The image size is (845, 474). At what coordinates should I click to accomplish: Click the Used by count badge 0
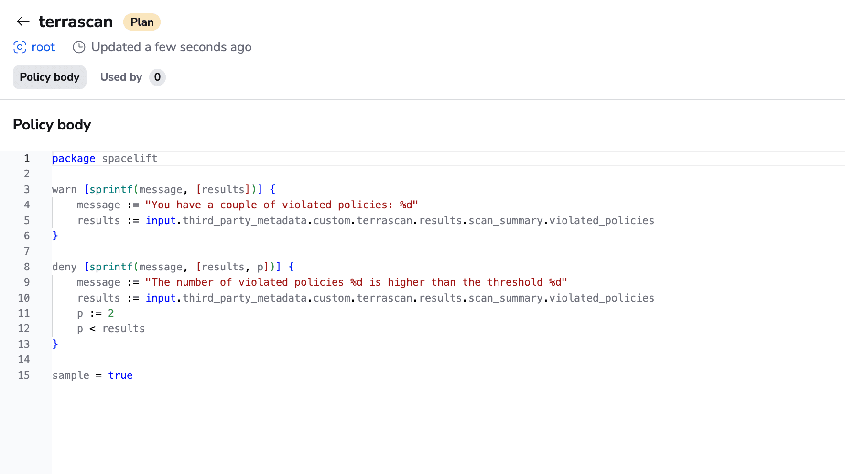(x=157, y=77)
